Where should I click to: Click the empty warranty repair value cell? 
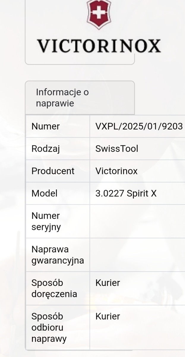click(x=137, y=255)
